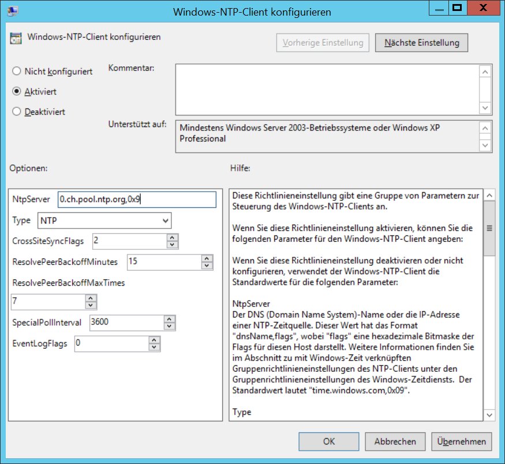Click 'Nächste Einstellung' button
Screen dimensions: 505x464
pyautogui.click(x=421, y=43)
